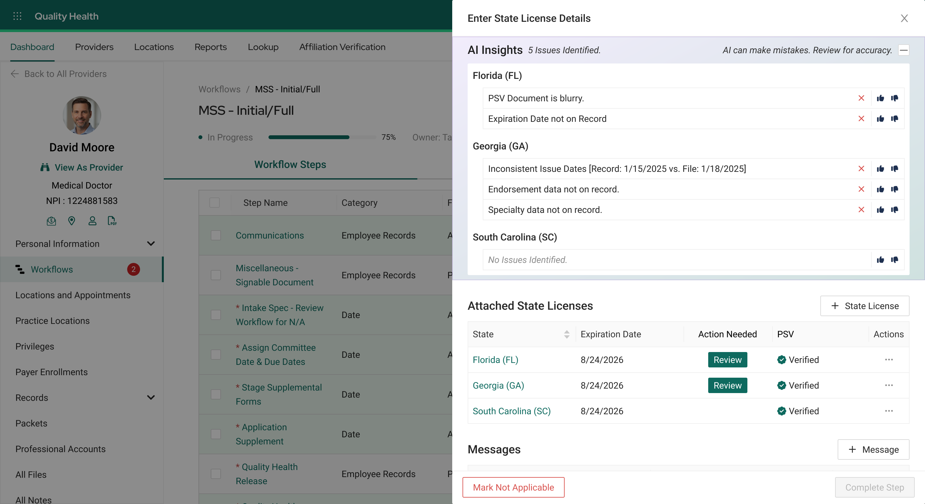The width and height of the screenshot is (925, 504).
Task: Thumbs down 'Expiration Date not on Record'
Action: 894,119
